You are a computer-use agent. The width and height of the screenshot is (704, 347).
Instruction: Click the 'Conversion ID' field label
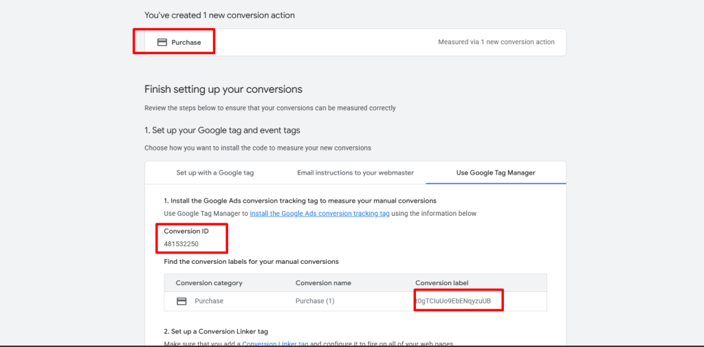tap(186, 232)
